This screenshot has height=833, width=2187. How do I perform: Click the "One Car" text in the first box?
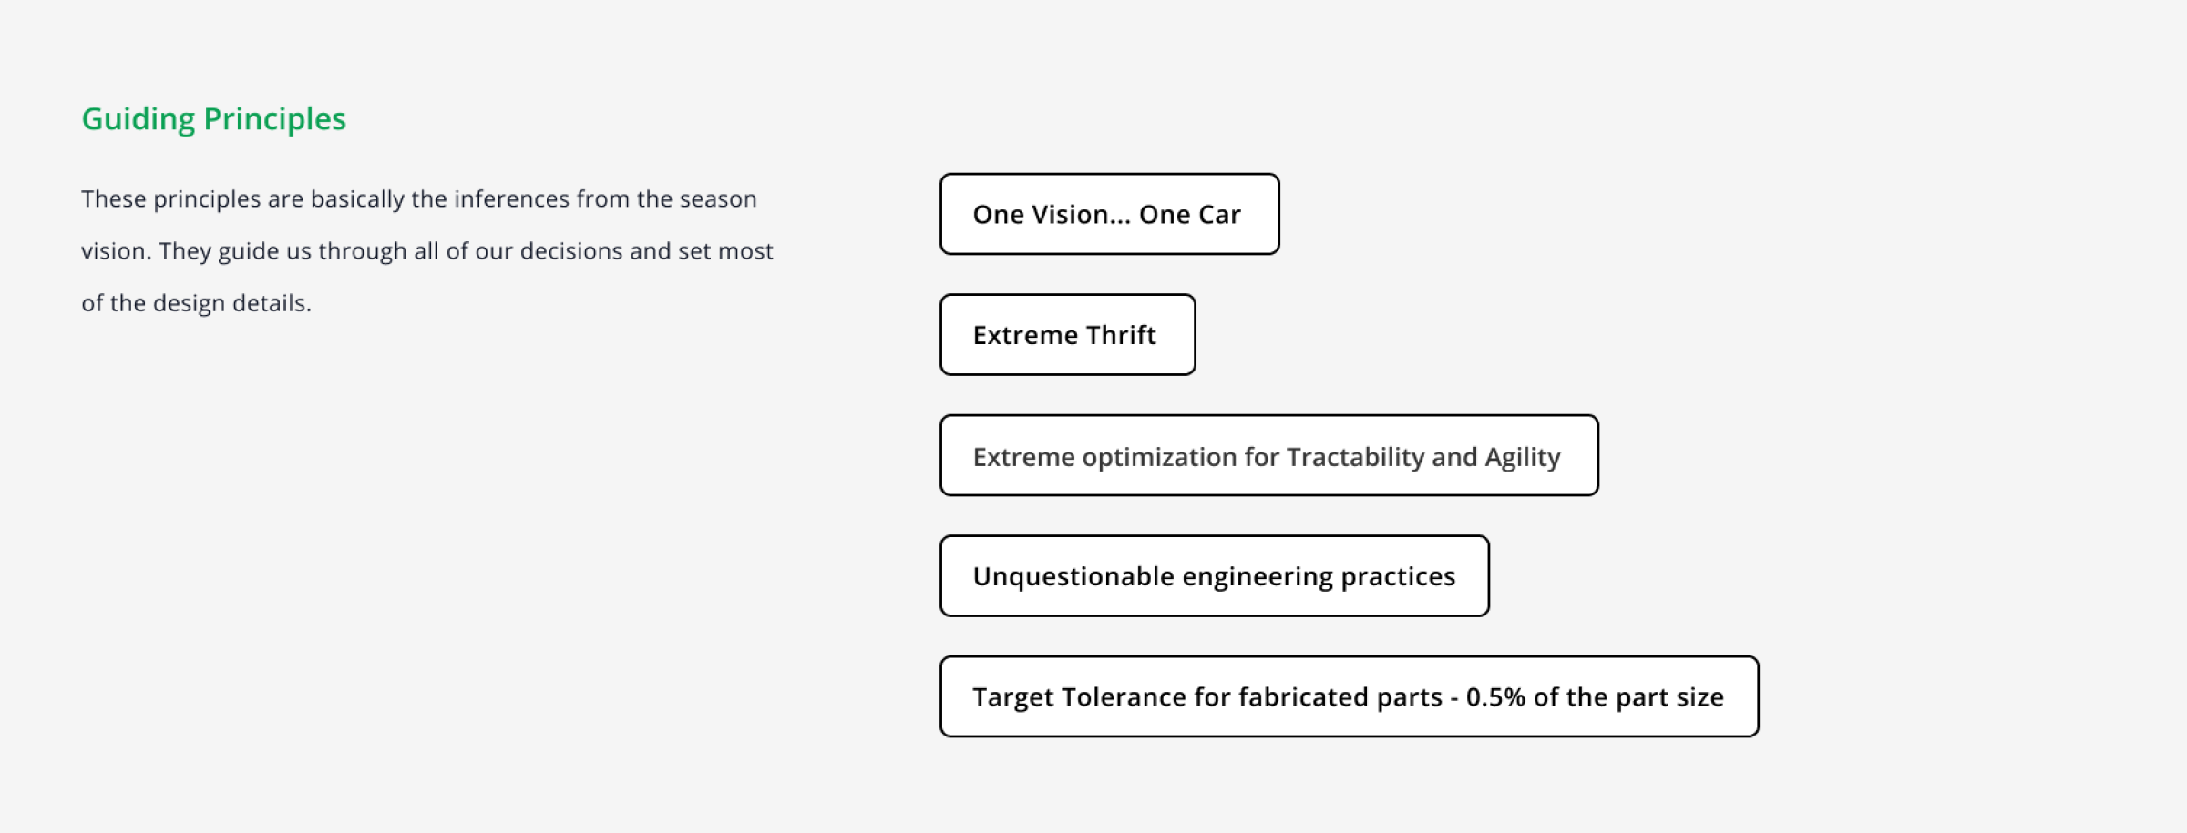click(1189, 214)
